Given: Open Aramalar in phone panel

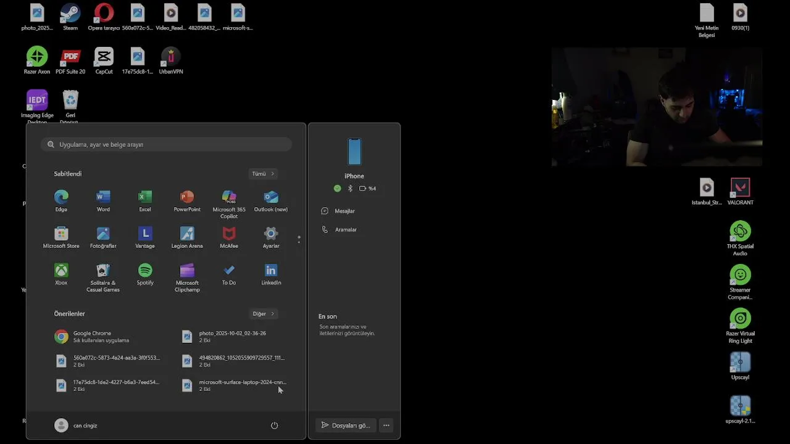Looking at the screenshot, I should pyautogui.click(x=339, y=229).
